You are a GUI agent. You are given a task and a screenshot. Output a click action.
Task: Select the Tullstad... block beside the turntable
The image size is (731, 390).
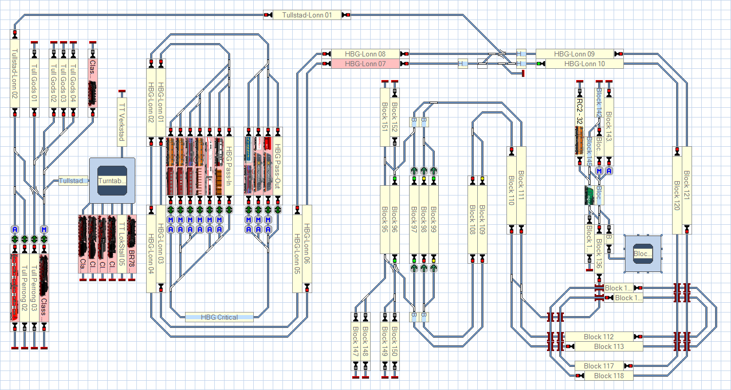point(74,181)
